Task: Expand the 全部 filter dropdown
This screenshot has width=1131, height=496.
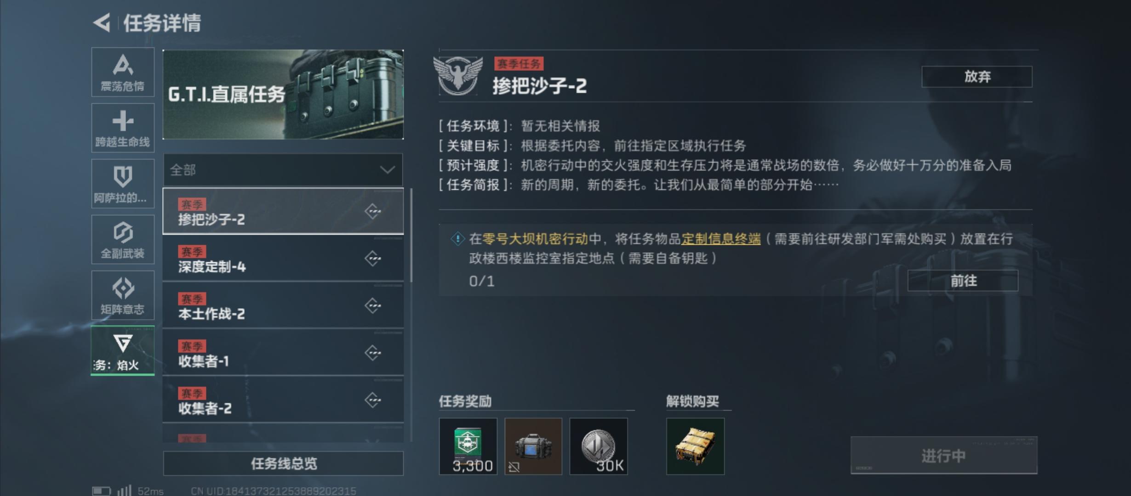Action: click(x=283, y=170)
